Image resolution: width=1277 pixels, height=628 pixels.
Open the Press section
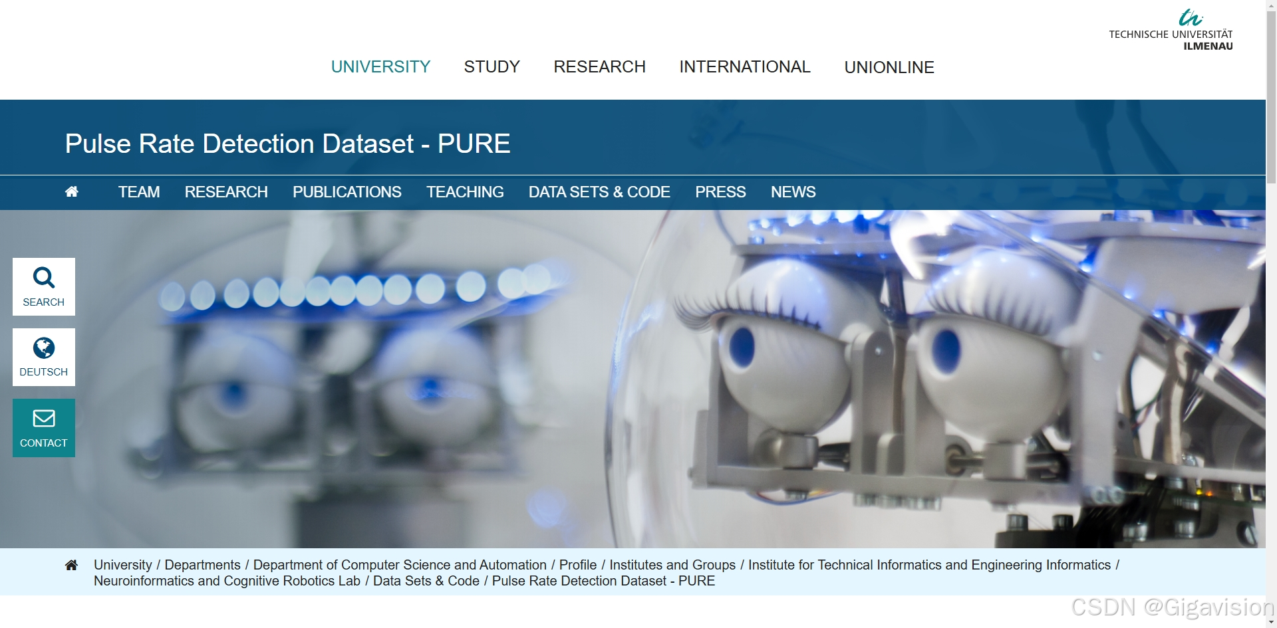click(x=720, y=192)
